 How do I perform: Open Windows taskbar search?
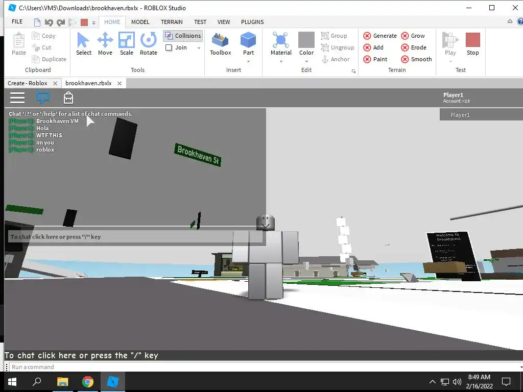point(37,382)
